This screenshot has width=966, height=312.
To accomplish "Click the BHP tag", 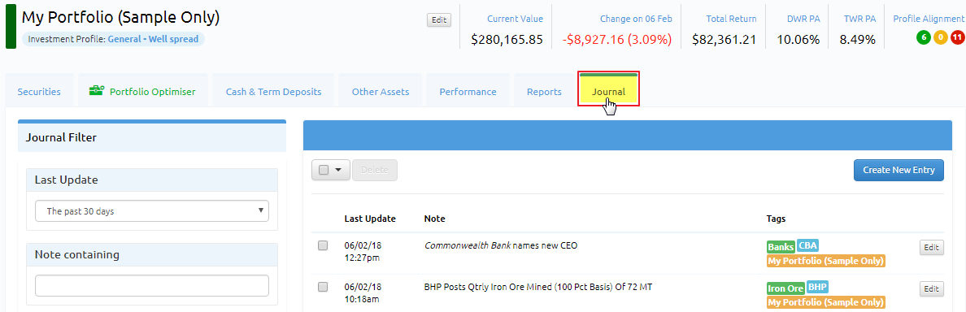I will point(817,287).
